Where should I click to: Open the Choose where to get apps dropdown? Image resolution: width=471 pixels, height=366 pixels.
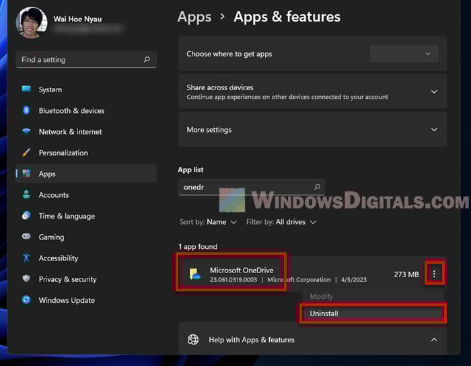pos(404,54)
